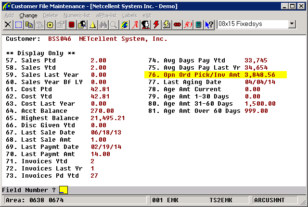
Task: Click the lightning bolt on document icon
Action: [x=167, y=25]
